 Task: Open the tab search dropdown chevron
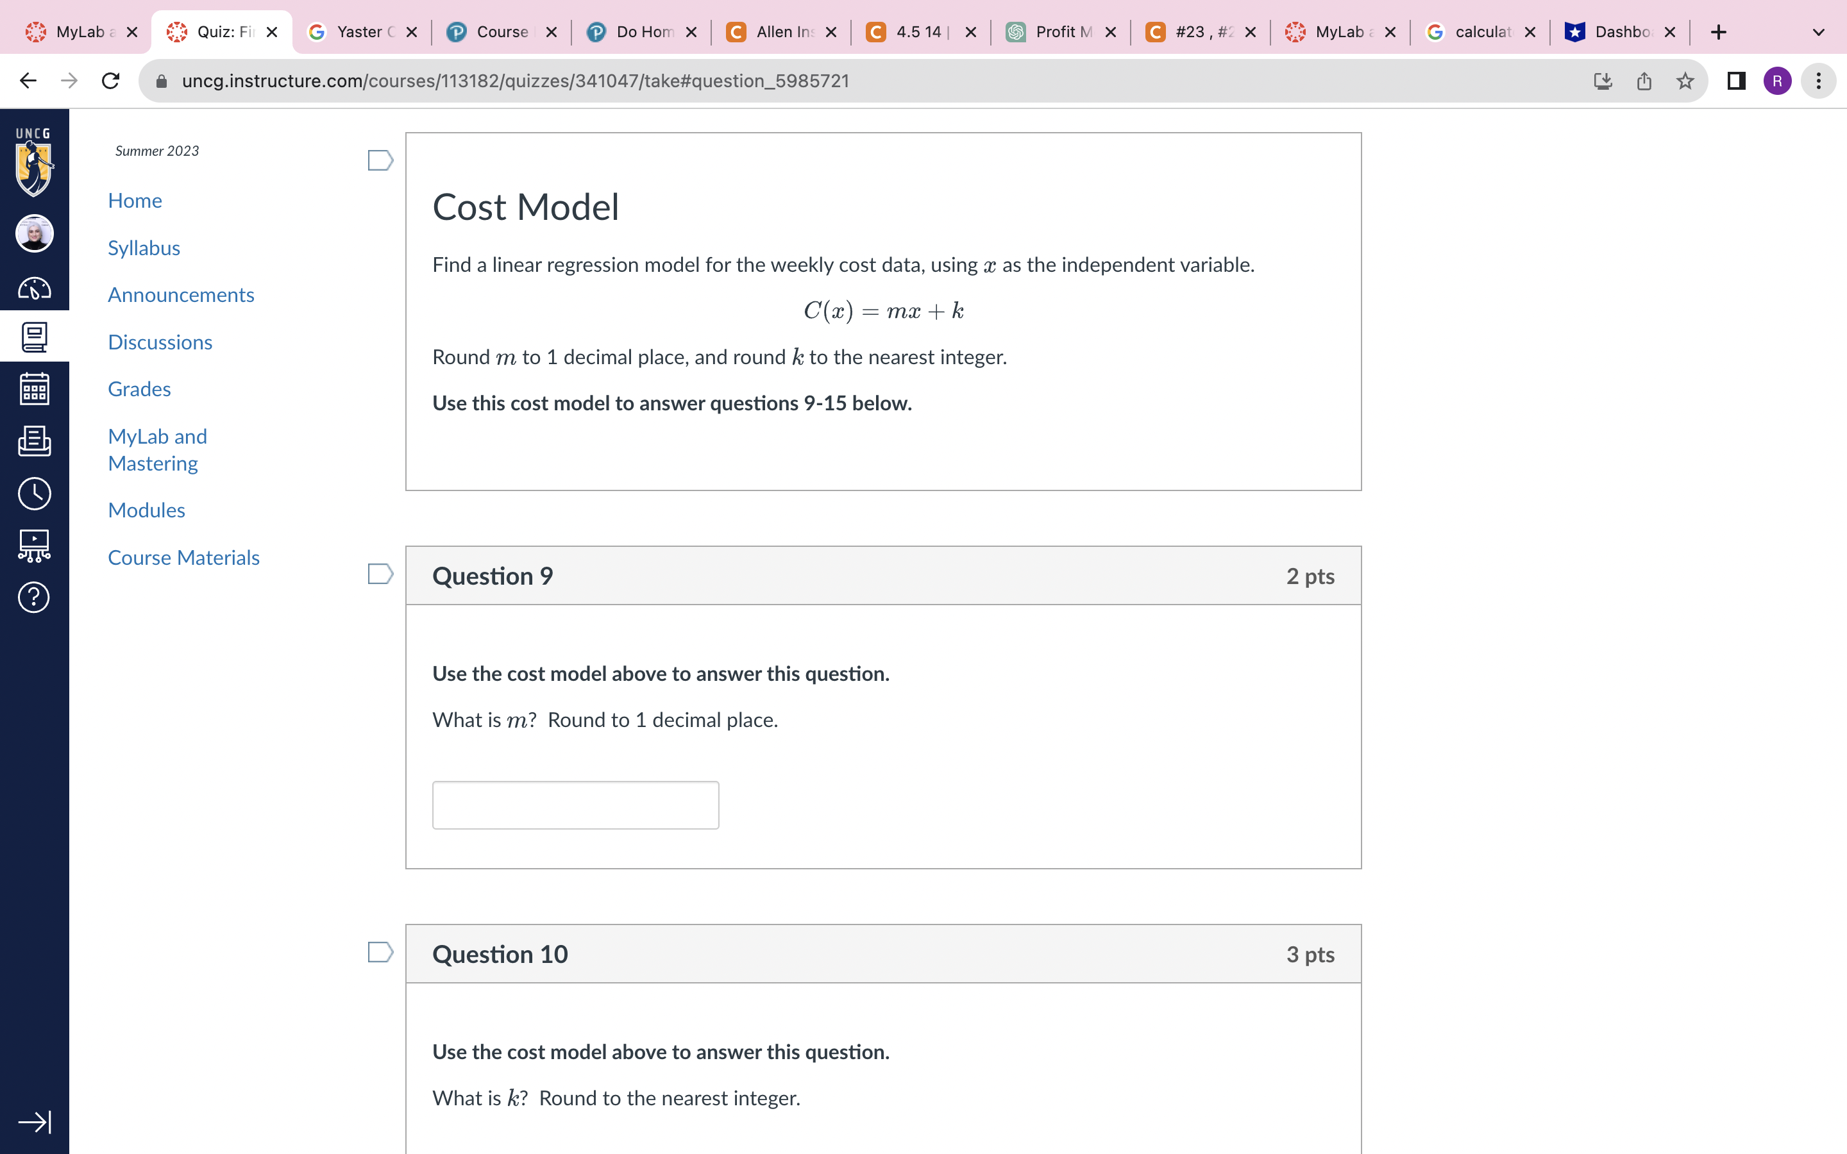click(1818, 32)
